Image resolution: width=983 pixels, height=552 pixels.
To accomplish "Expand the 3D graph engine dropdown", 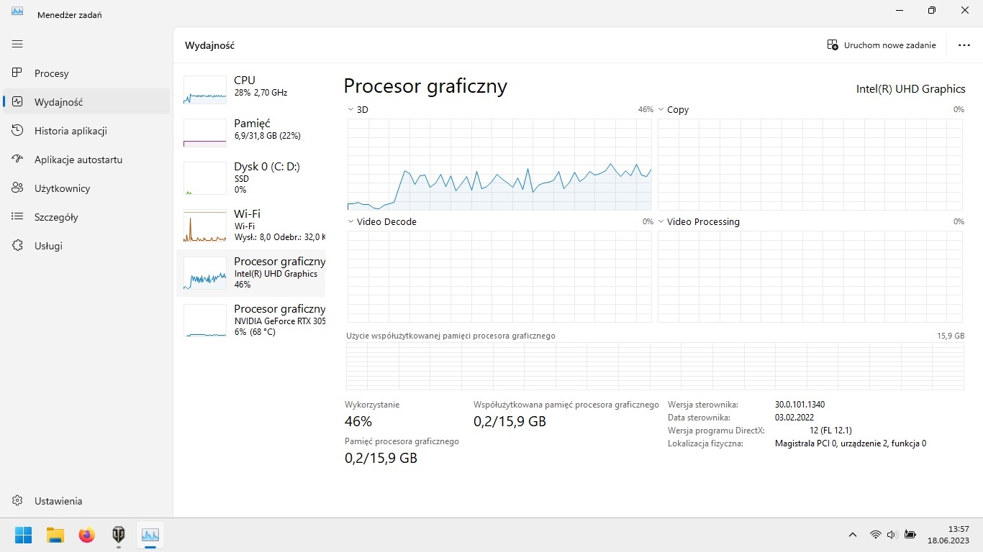I will click(x=350, y=110).
